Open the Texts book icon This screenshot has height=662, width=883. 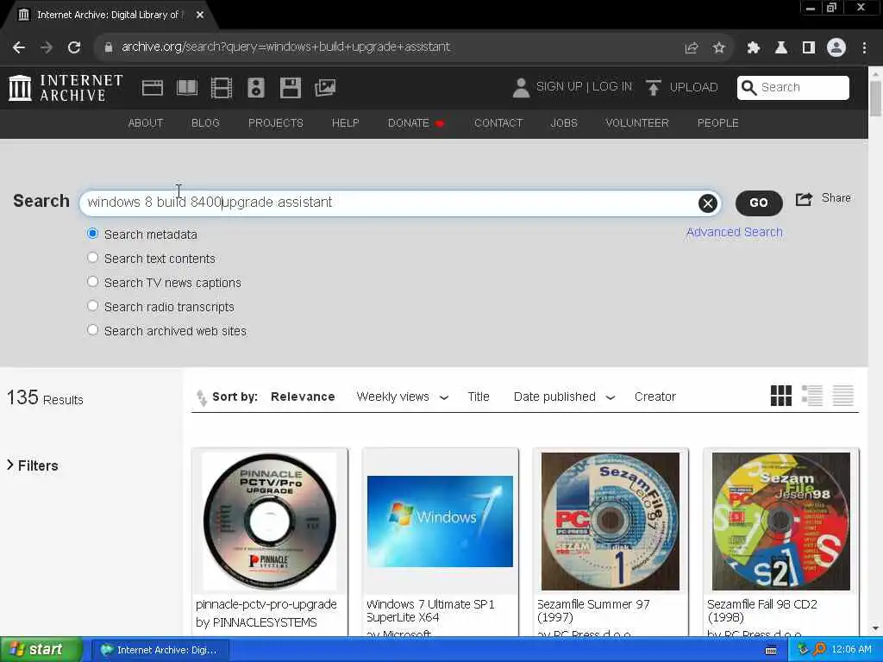point(187,88)
